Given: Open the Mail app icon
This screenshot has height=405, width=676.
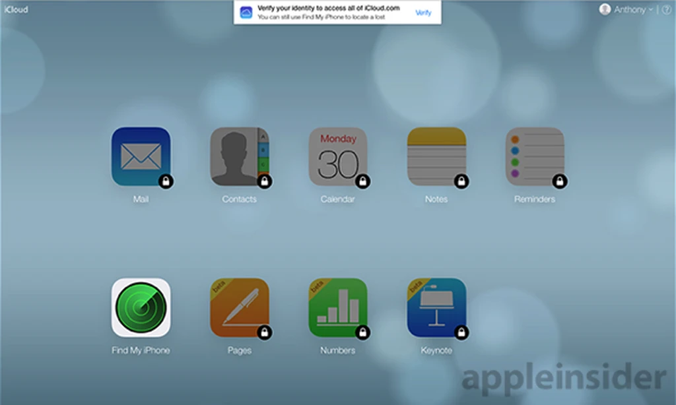Looking at the screenshot, I should (141, 156).
